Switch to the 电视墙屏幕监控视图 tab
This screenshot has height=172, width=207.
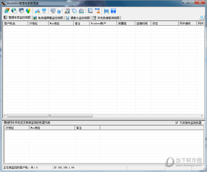coord(48,18)
